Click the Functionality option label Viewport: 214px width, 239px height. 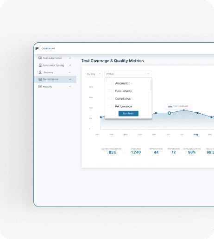(x=124, y=91)
